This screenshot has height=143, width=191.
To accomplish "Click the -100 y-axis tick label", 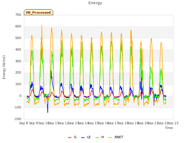I will click(x=18, y=107).
